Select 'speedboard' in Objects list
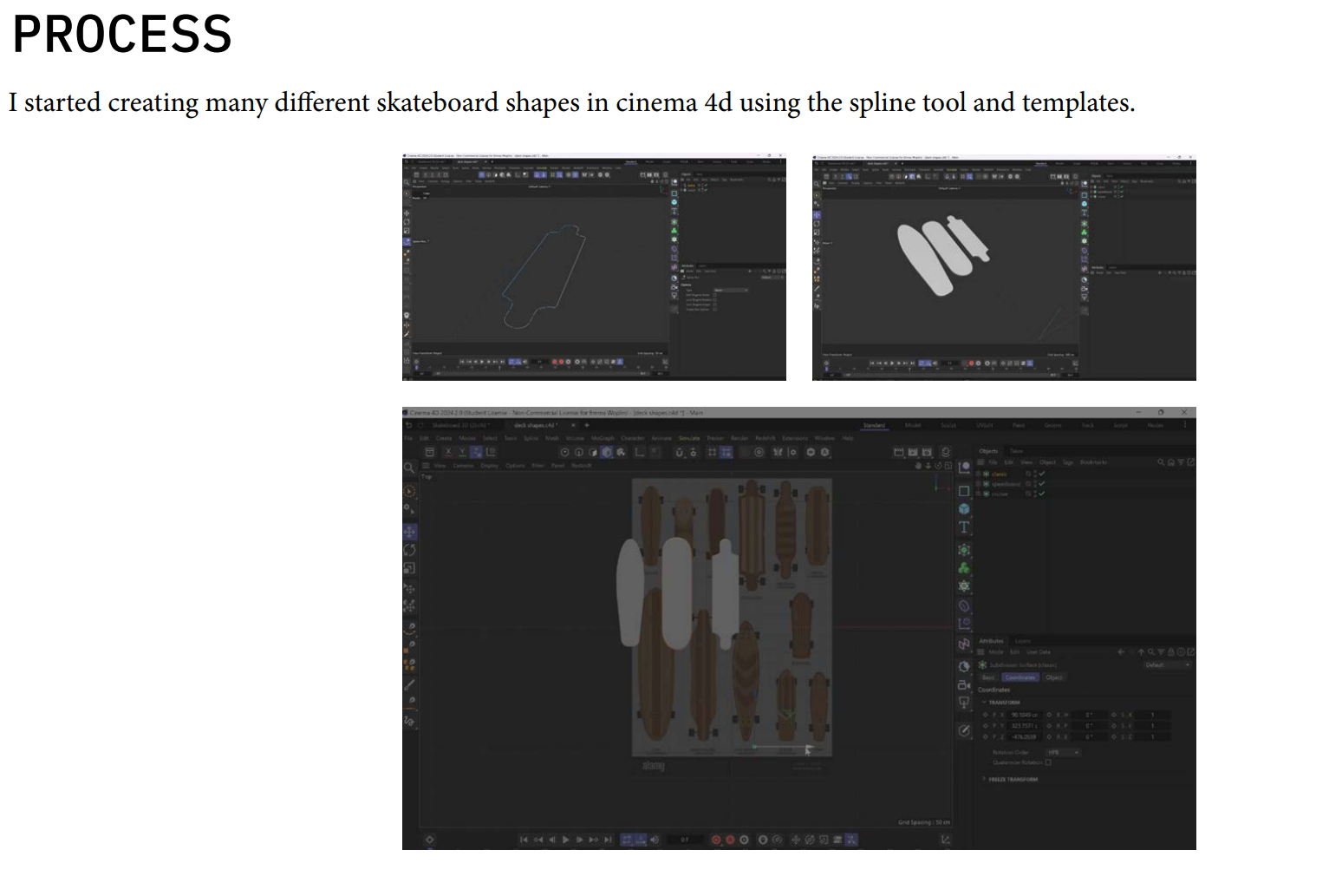 pyautogui.click(x=1006, y=484)
